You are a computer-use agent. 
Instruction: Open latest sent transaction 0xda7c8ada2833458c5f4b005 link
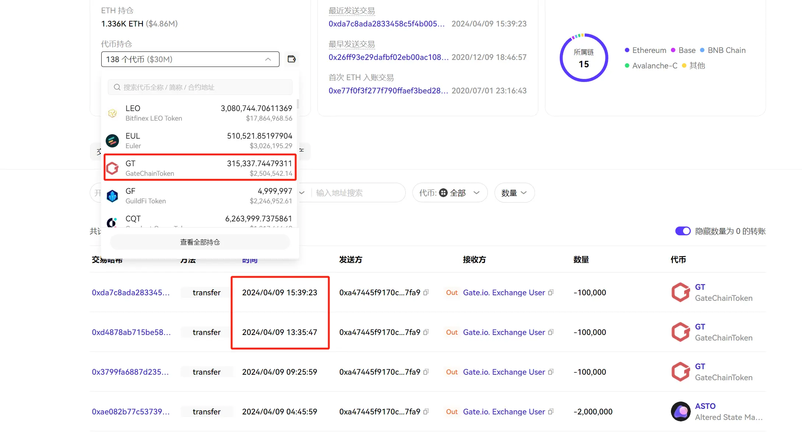tap(387, 24)
